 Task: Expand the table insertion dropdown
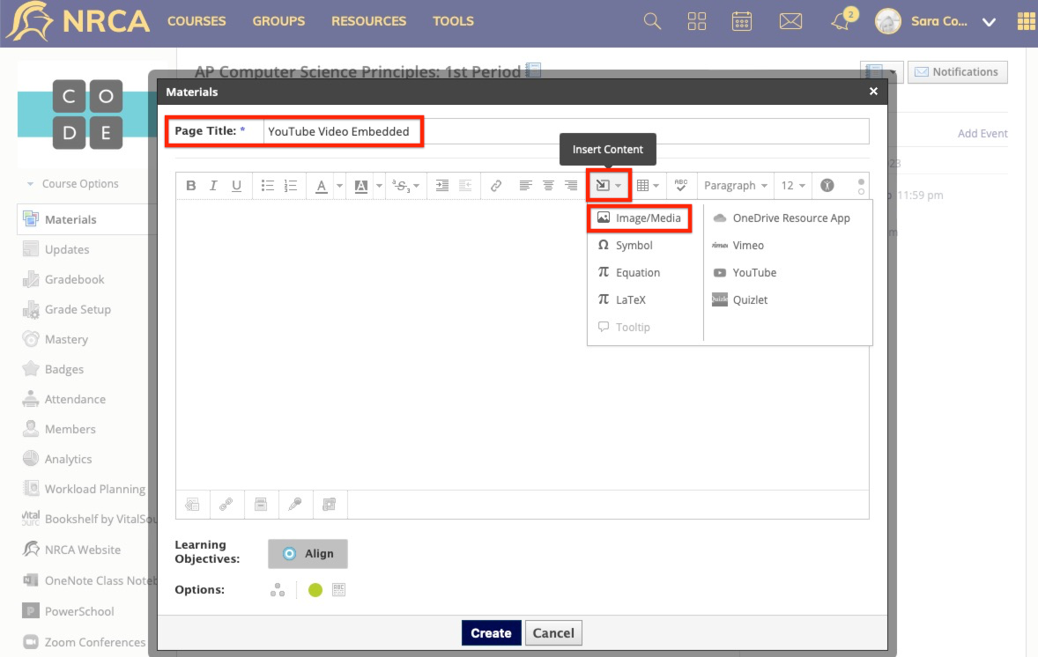pyautogui.click(x=649, y=185)
